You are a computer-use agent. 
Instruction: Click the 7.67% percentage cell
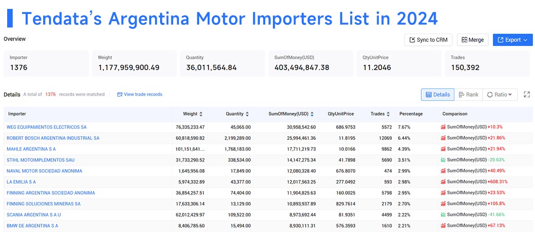click(x=404, y=127)
